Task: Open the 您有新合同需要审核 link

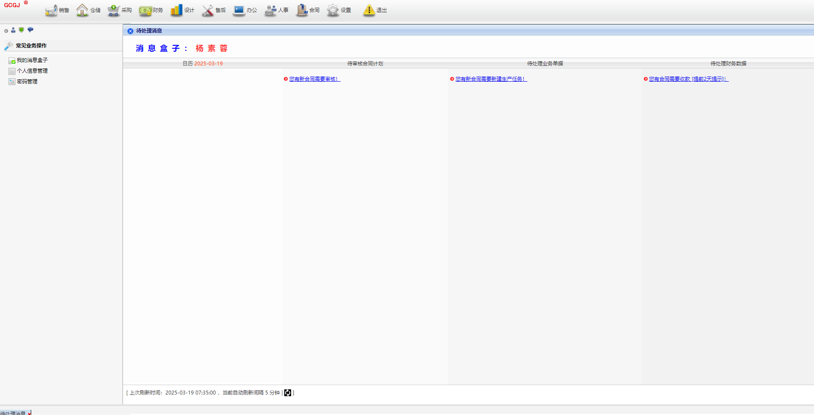Action: click(314, 79)
